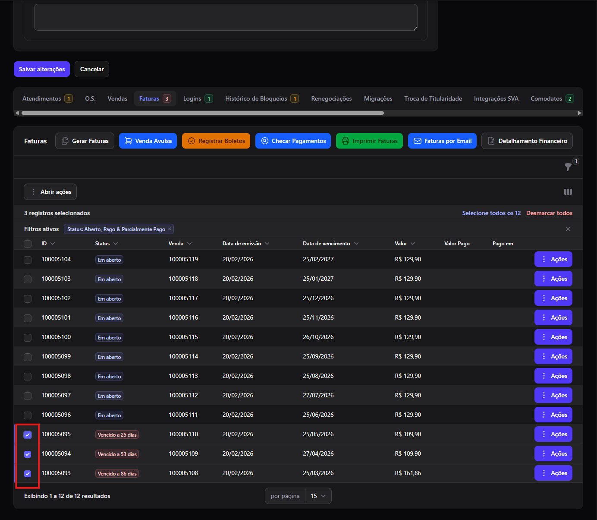Send Faturas por Email
Image resolution: width=597 pixels, height=520 pixels.
442,141
